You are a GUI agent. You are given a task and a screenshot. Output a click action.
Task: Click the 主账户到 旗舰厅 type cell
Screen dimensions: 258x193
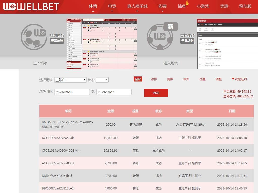(190, 188)
